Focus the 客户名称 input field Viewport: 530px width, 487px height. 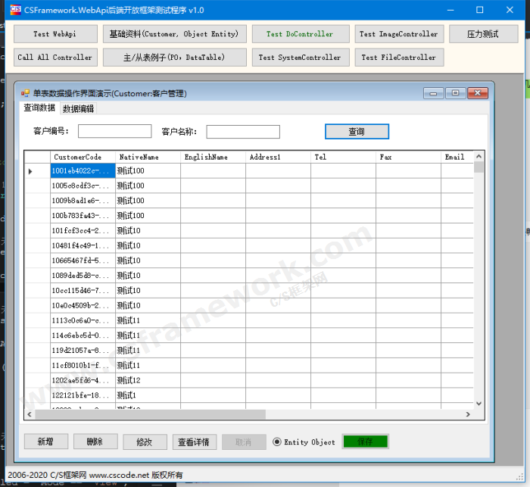click(x=243, y=132)
